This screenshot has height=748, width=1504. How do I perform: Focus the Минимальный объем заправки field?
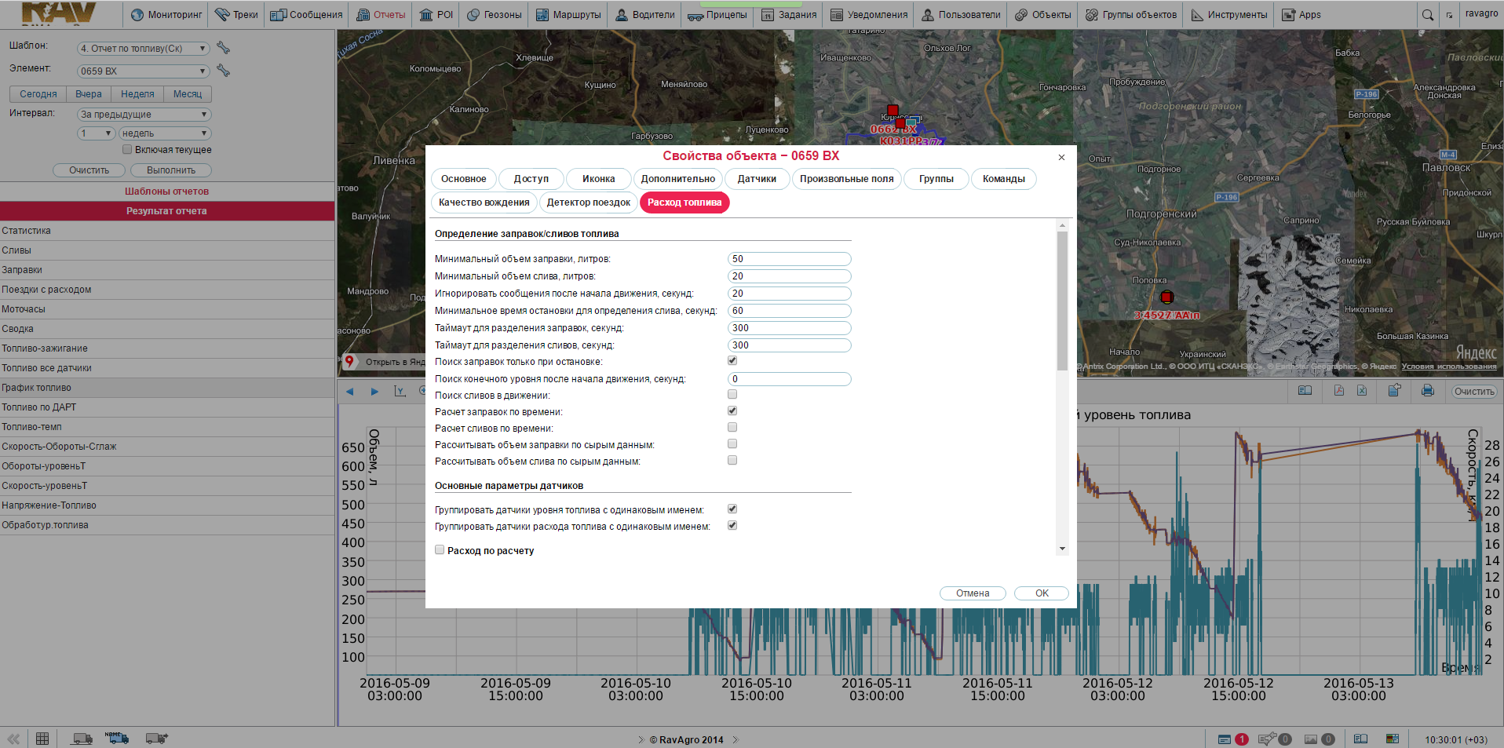(789, 259)
